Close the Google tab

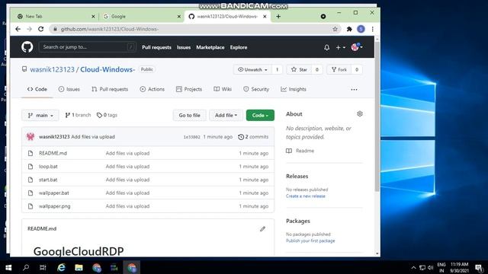pyautogui.click(x=179, y=17)
